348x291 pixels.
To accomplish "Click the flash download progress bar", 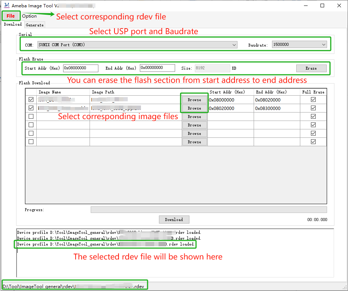I will coord(209,210).
